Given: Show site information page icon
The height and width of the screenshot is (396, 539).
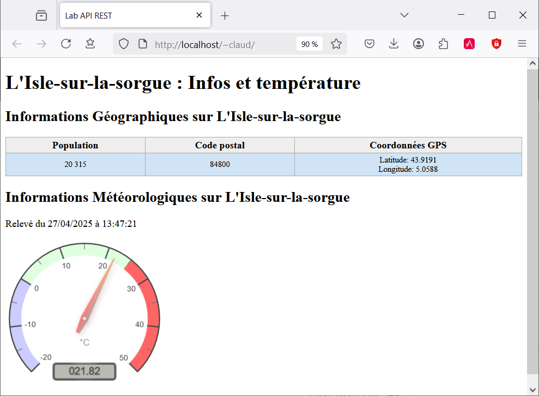Looking at the screenshot, I should [143, 44].
